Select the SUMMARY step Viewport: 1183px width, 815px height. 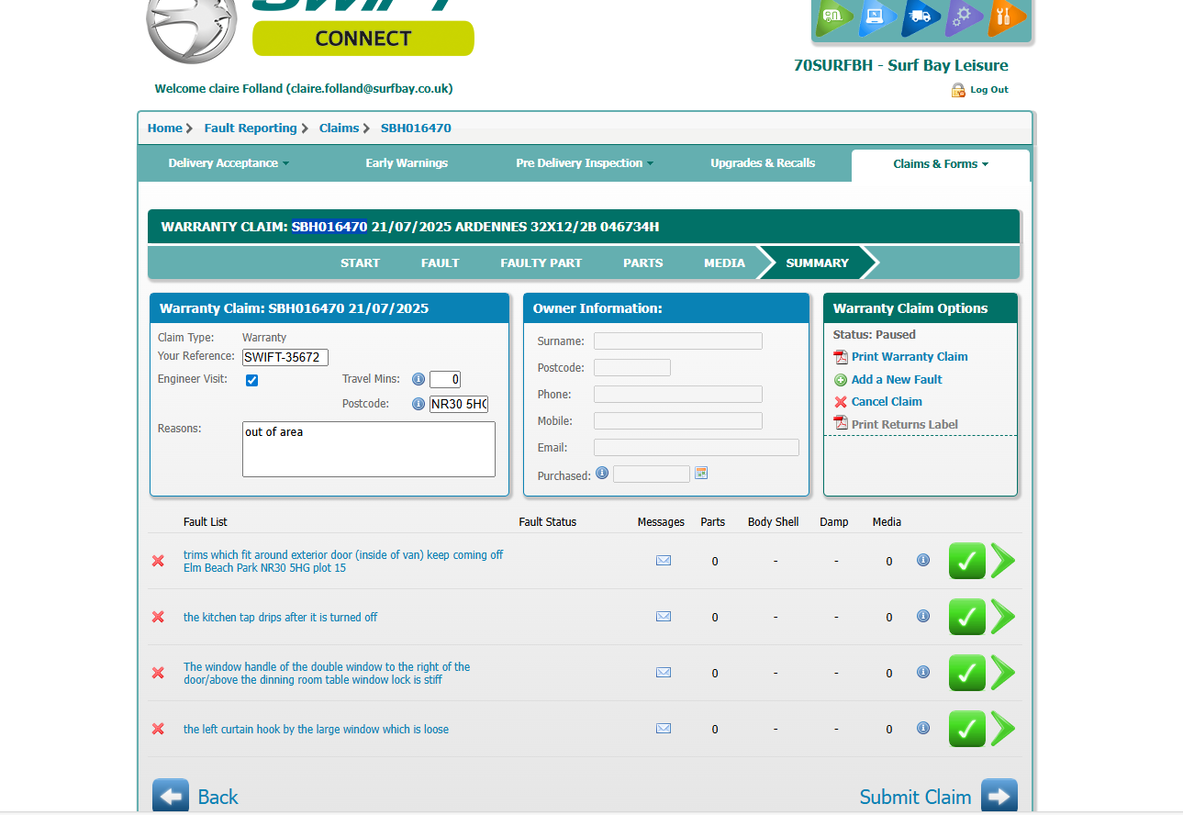pos(818,262)
